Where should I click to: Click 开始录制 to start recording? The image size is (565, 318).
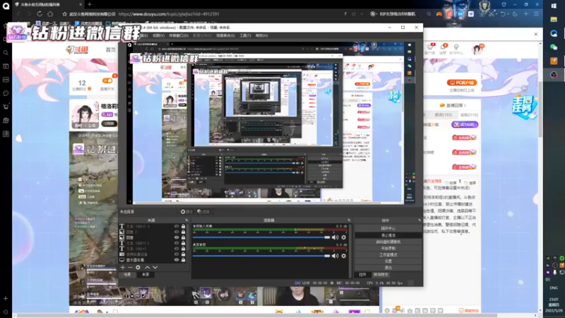pyautogui.click(x=388, y=248)
